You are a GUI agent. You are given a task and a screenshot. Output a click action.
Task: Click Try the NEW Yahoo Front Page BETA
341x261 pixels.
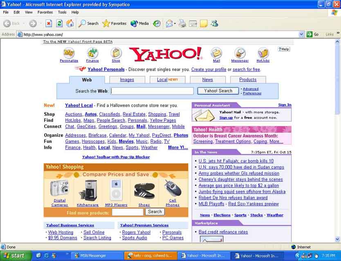78,42
